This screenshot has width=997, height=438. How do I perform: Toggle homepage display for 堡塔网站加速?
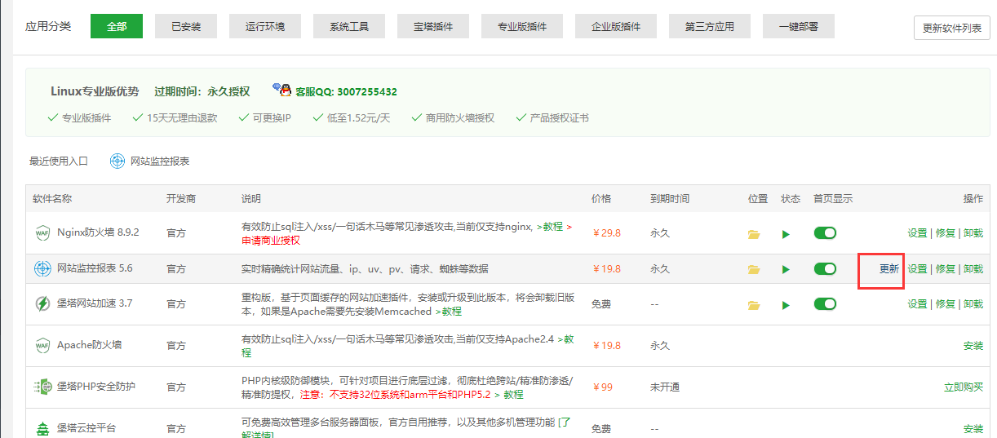point(825,303)
